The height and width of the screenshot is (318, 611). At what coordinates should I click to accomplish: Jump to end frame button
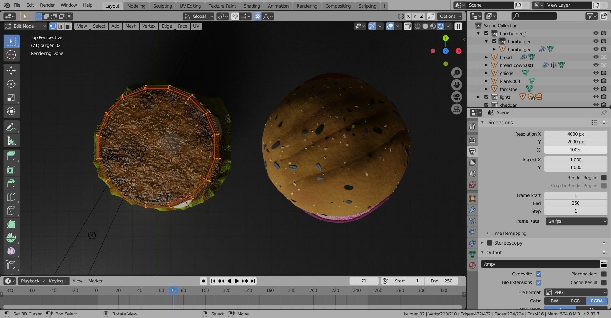(x=253, y=281)
